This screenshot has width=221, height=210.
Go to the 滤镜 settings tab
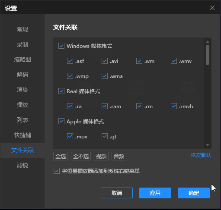(22, 165)
